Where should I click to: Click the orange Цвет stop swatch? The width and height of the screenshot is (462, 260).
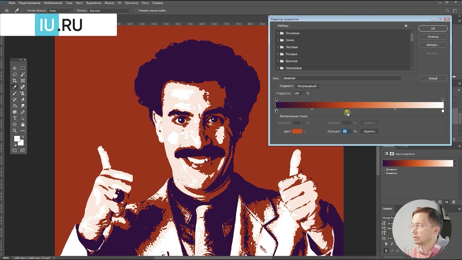coord(297,131)
